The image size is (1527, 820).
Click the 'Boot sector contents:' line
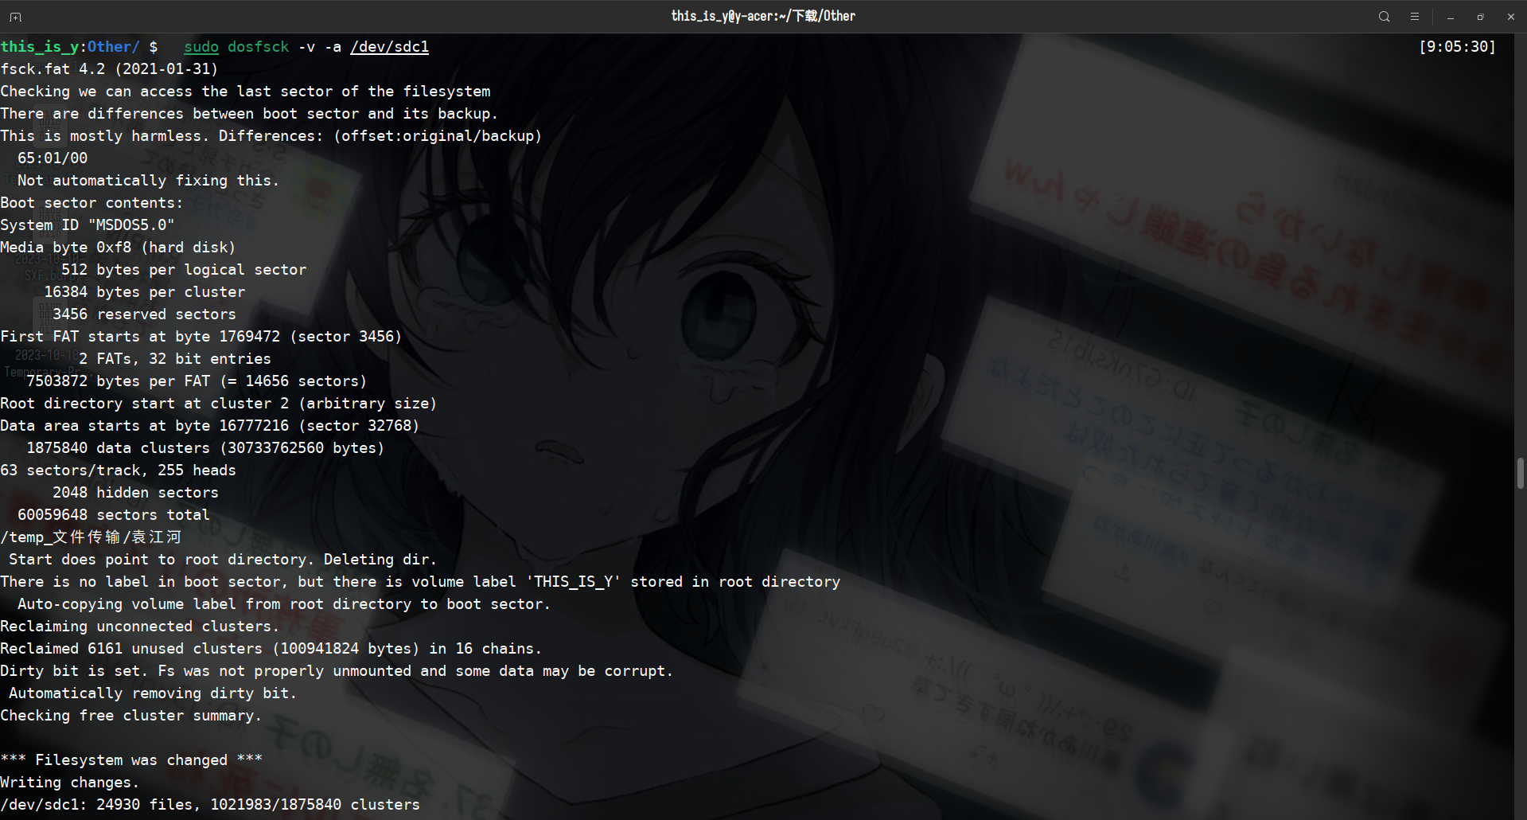tap(92, 203)
